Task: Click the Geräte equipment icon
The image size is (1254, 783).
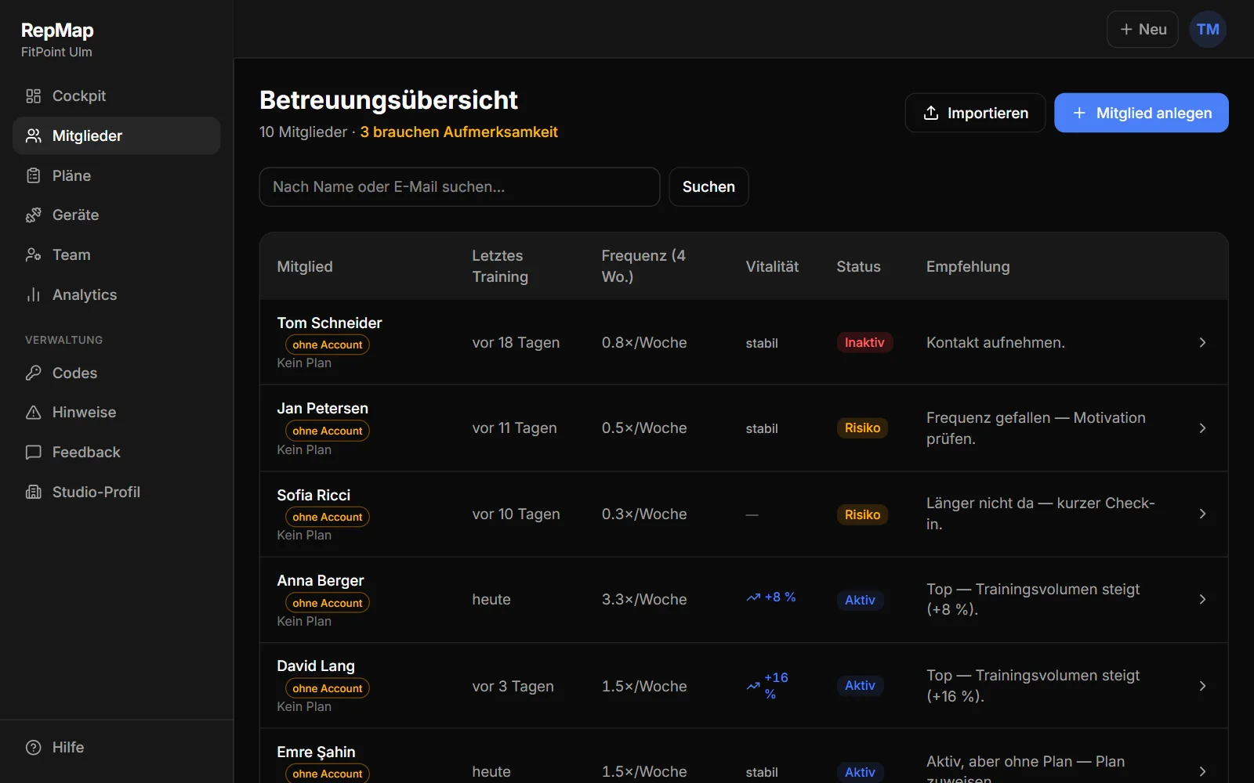Action: [33, 215]
